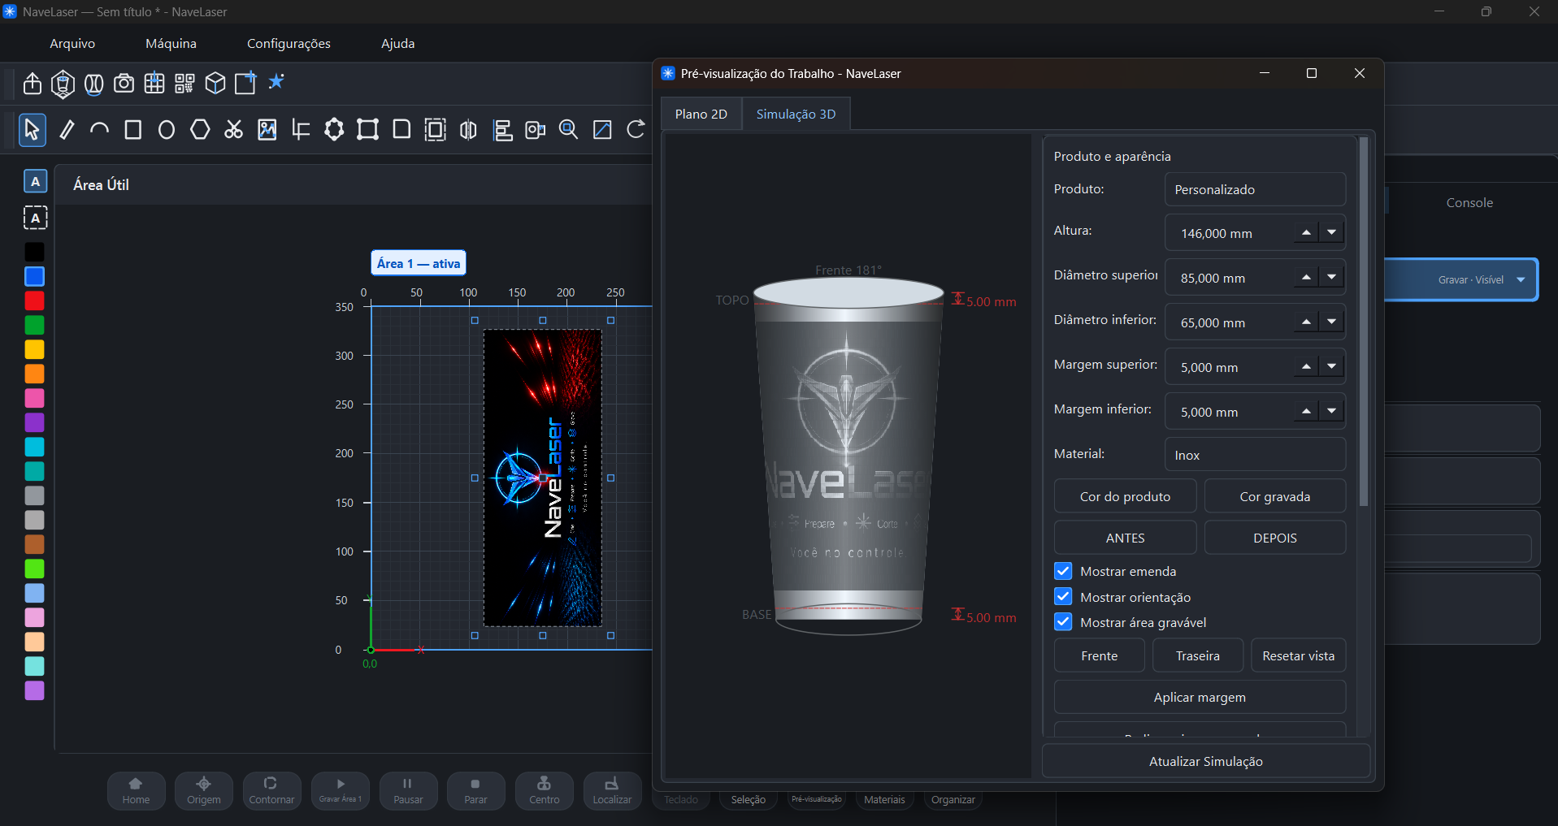Select the text tool A icon
Image resolution: width=1558 pixels, height=826 pixels.
click(35, 182)
